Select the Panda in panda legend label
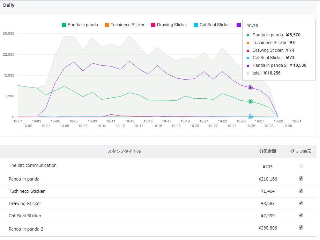This screenshot has height=240, width=320. [x=83, y=25]
